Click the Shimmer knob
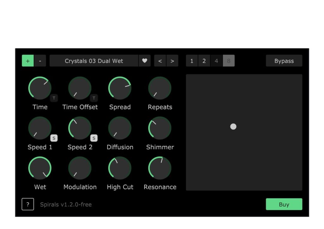This screenshot has width=324, height=229. [x=160, y=128]
